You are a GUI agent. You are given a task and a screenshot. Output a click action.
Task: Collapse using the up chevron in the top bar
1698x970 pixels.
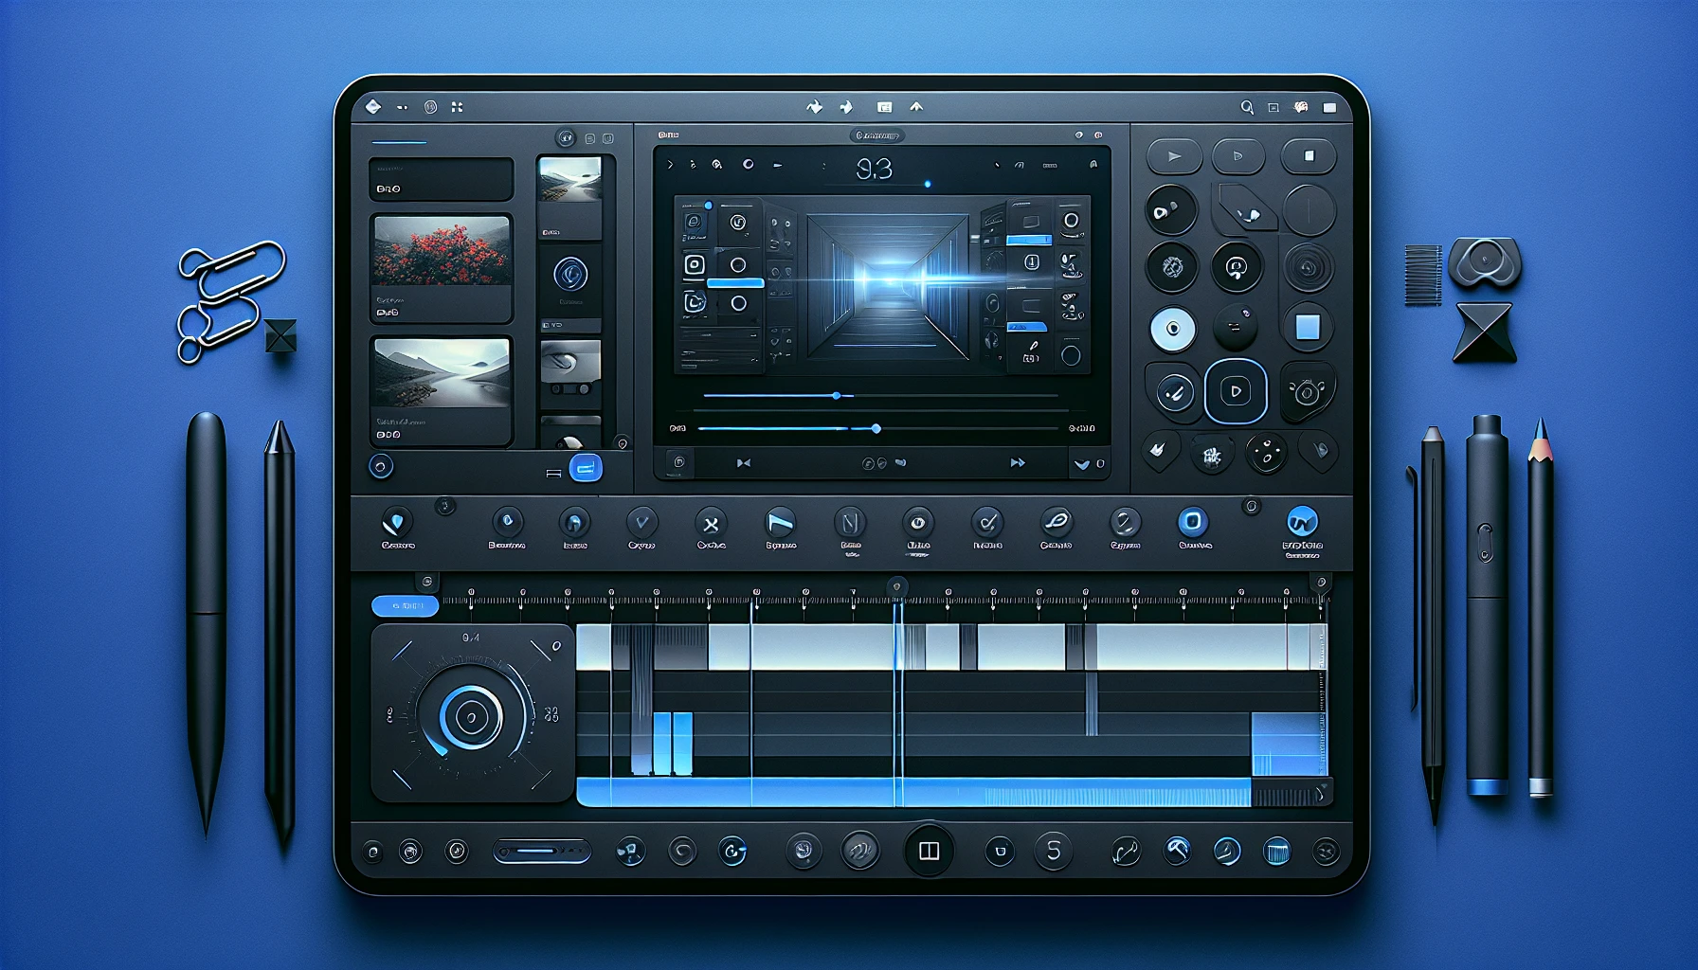point(916,107)
